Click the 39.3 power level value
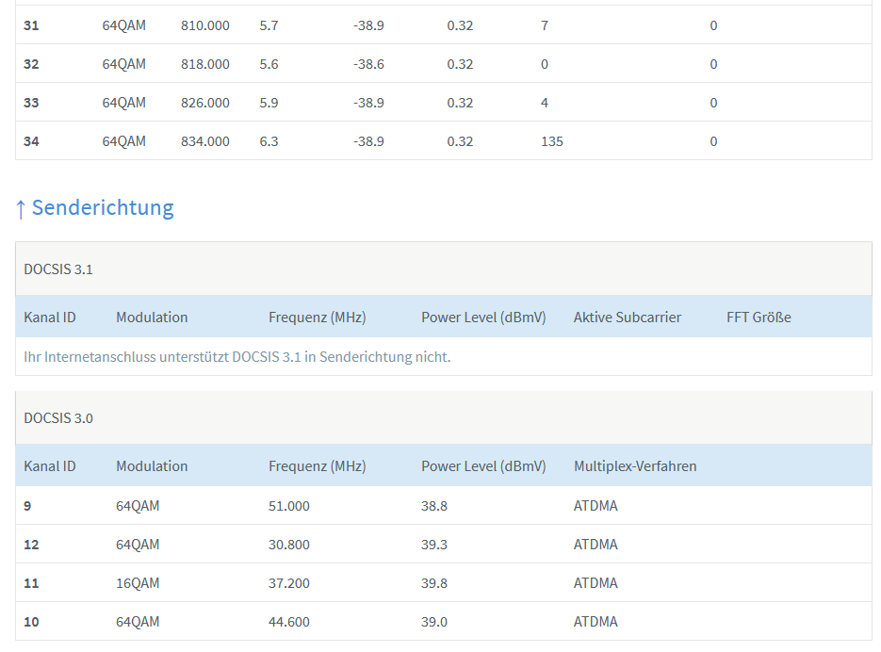881x652 pixels. pos(434,545)
